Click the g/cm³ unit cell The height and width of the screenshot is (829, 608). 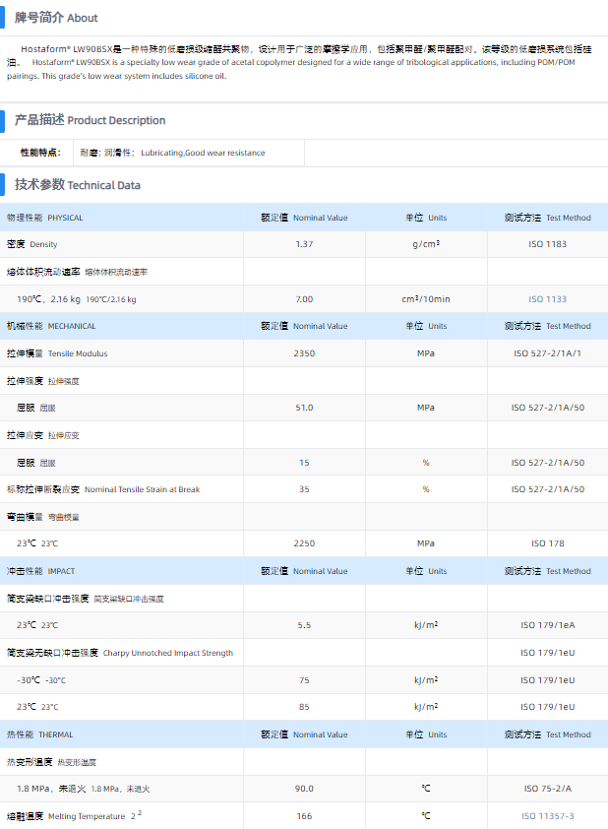[426, 244]
